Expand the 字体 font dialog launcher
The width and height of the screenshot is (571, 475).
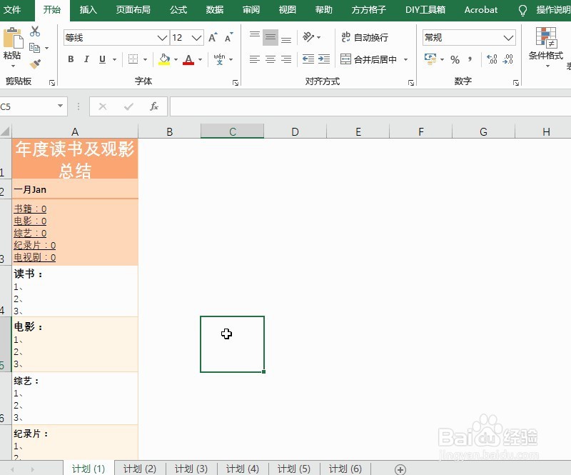(x=236, y=84)
